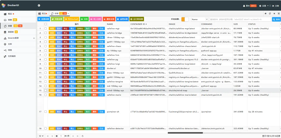This screenshot has width=281, height=138.
Task: Click the 清理容器 prune button
Action: pyautogui.click(x=122, y=19)
